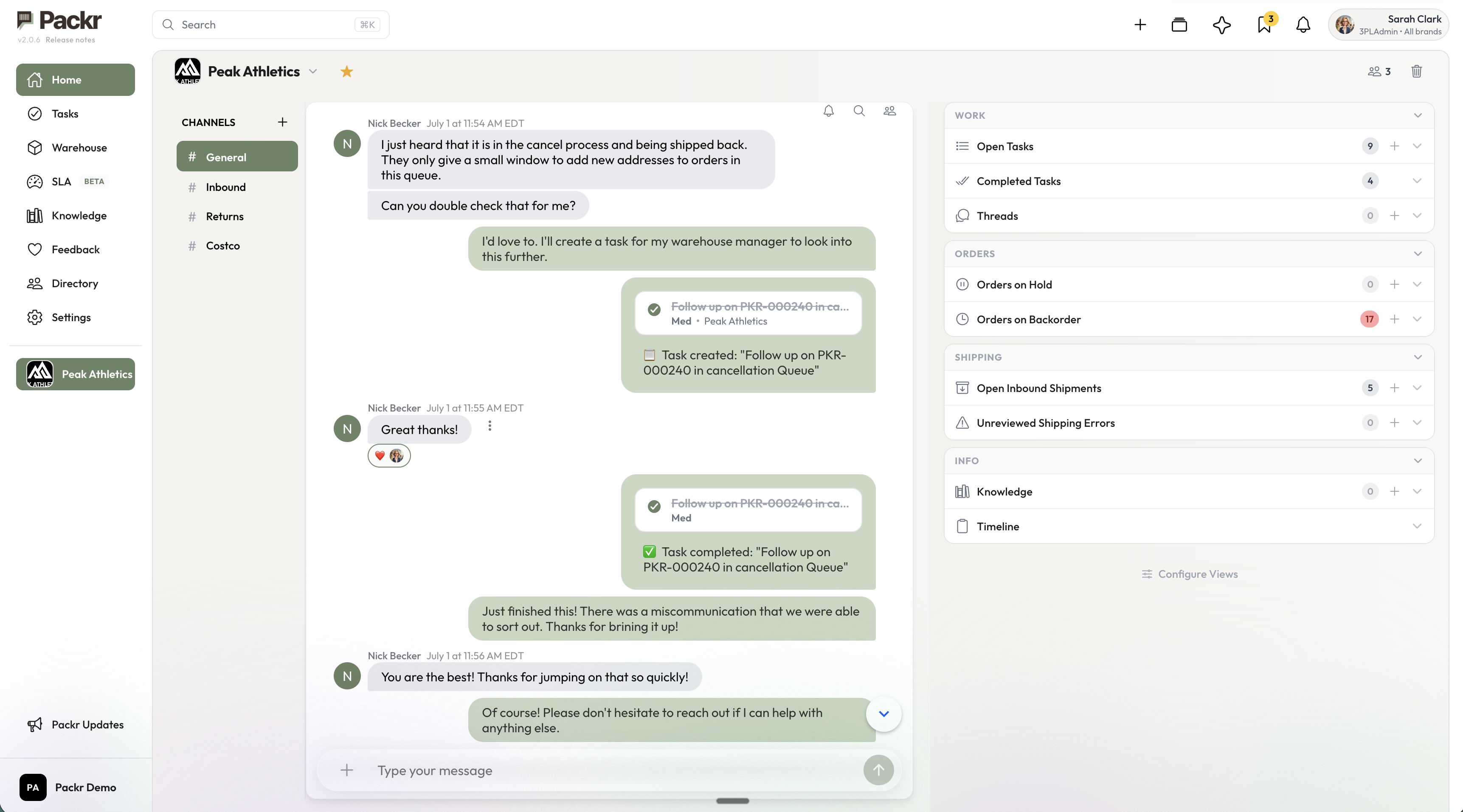
Task: Go to Home in sidebar
Action: [x=76, y=80]
